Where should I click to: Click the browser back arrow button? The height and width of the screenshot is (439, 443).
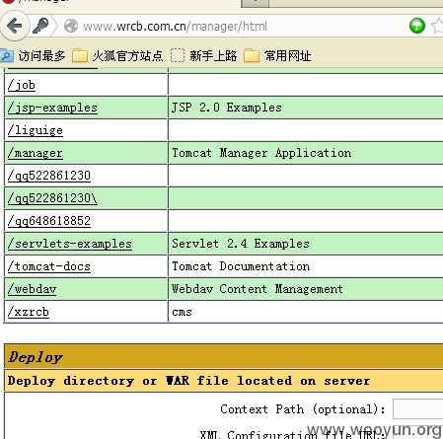[x=15, y=26]
